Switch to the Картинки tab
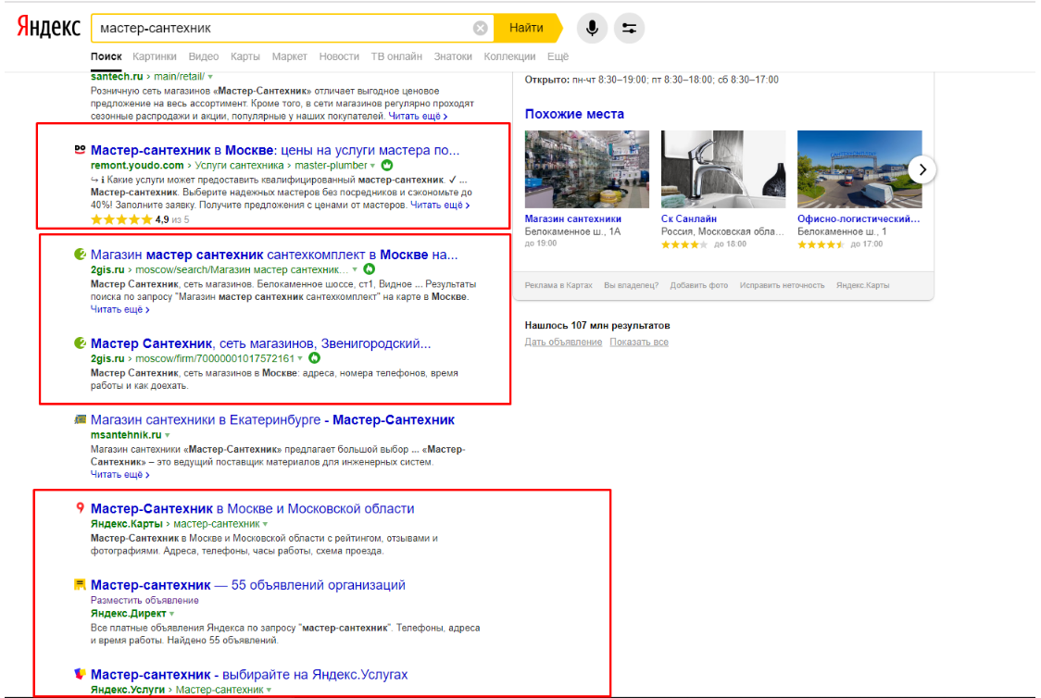1041x698 pixels. point(154,56)
